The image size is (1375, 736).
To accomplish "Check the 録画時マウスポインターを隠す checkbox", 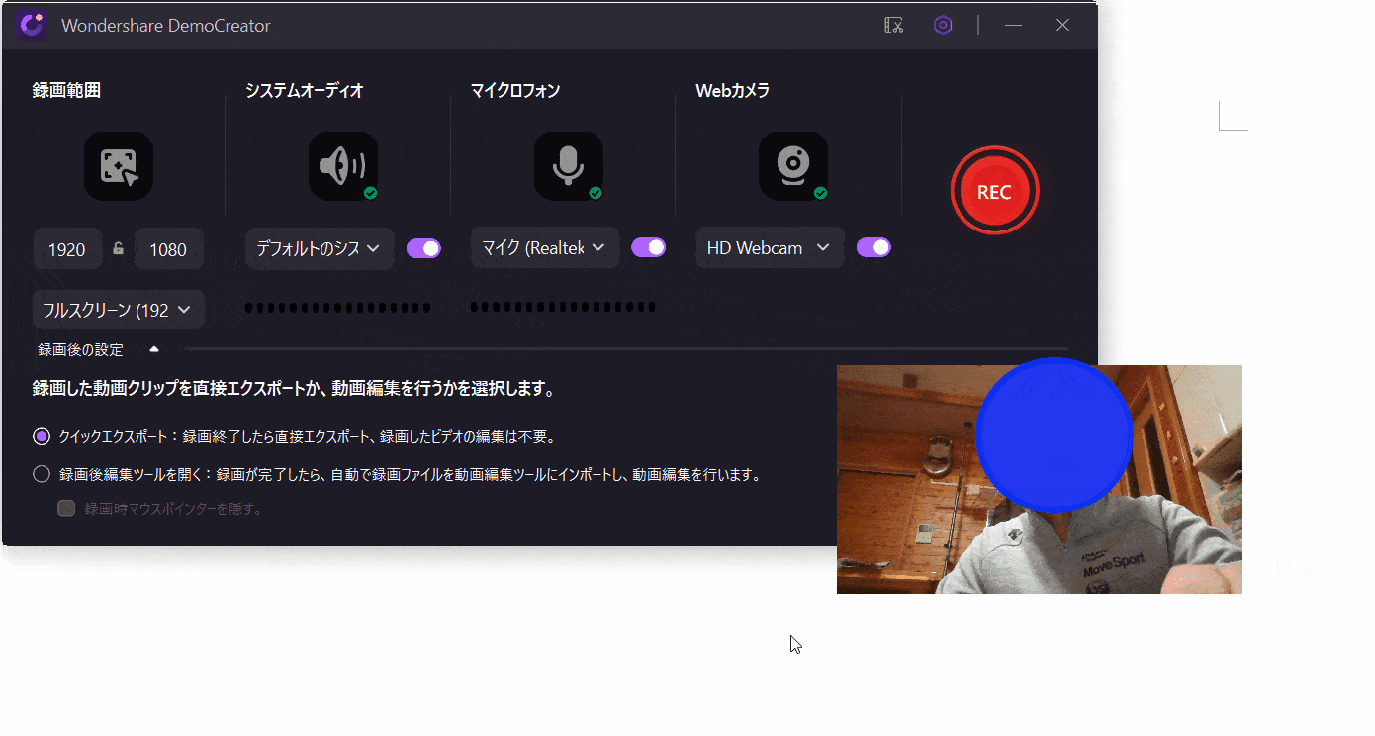I will pos(67,508).
